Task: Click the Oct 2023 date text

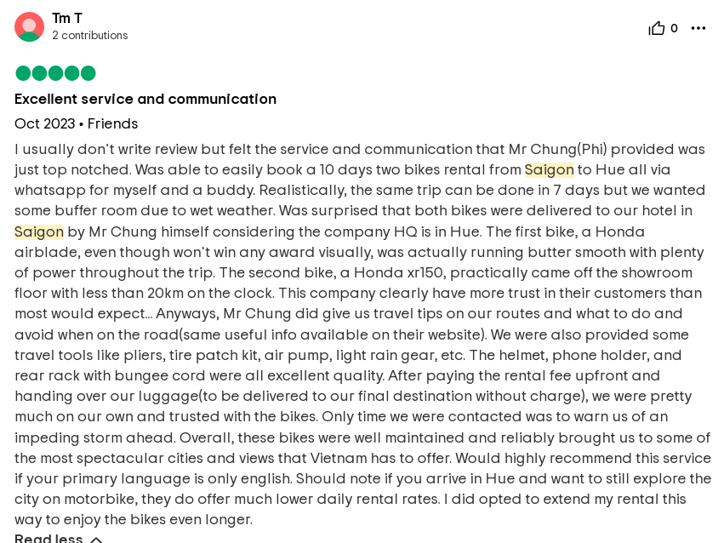Action: coord(45,123)
